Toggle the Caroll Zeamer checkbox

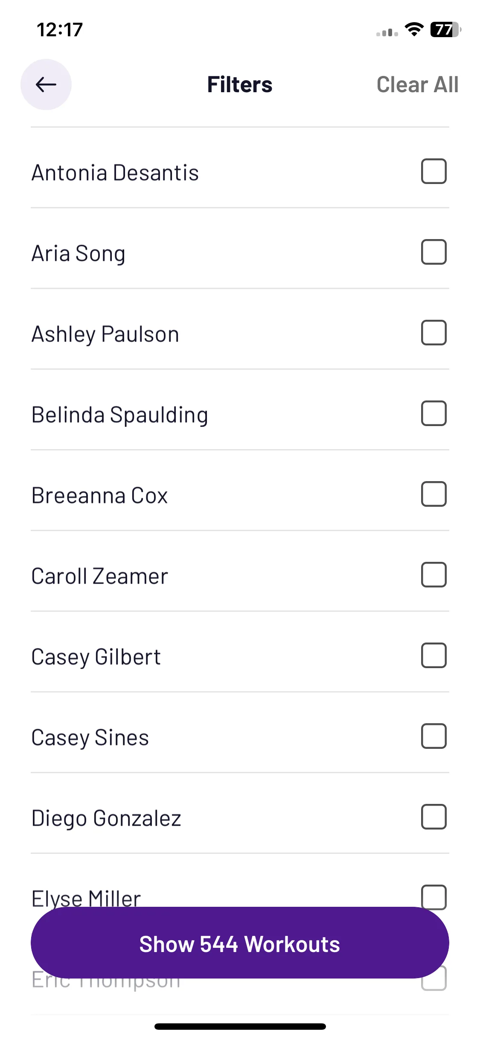point(433,575)
